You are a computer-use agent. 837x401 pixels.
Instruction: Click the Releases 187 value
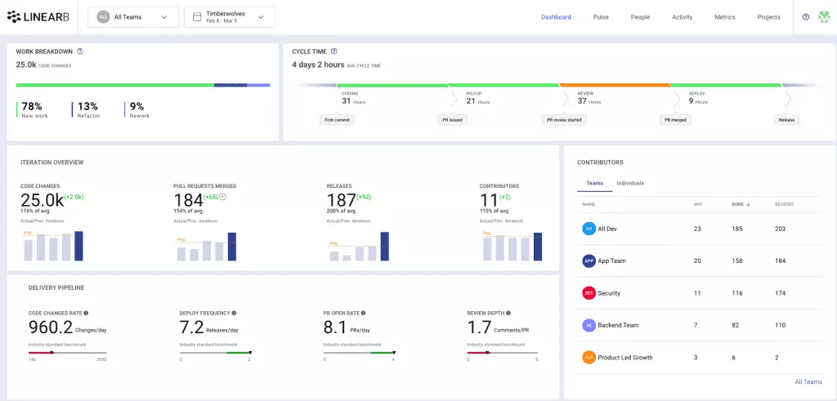pyautogui.click(x=341, y=201)
